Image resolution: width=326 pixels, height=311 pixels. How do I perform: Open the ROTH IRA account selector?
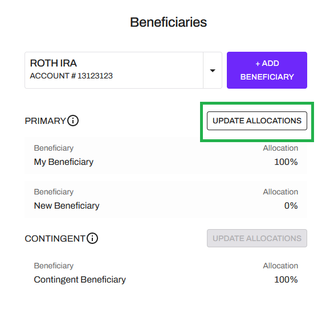[x=123, y=71]
